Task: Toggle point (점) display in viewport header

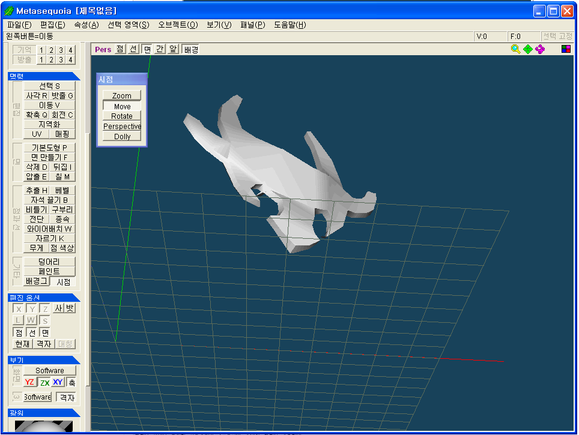Action: [120, 49]
